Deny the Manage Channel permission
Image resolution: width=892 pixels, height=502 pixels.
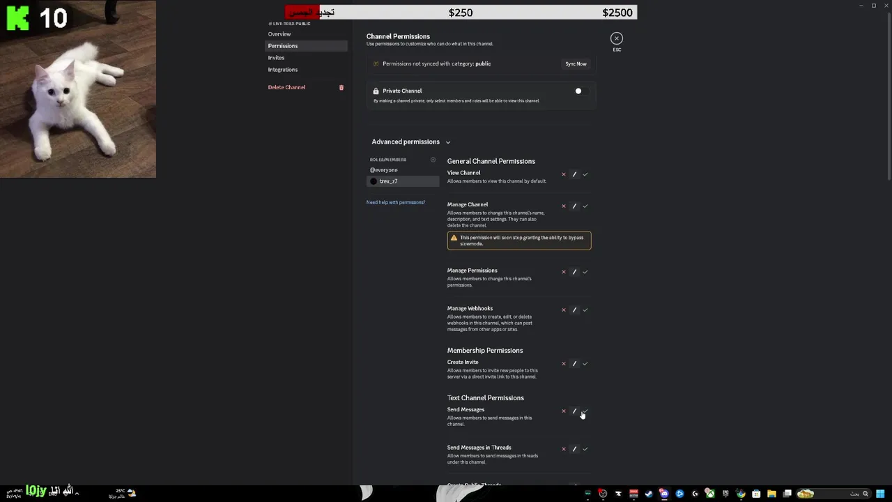click(564, 206)
